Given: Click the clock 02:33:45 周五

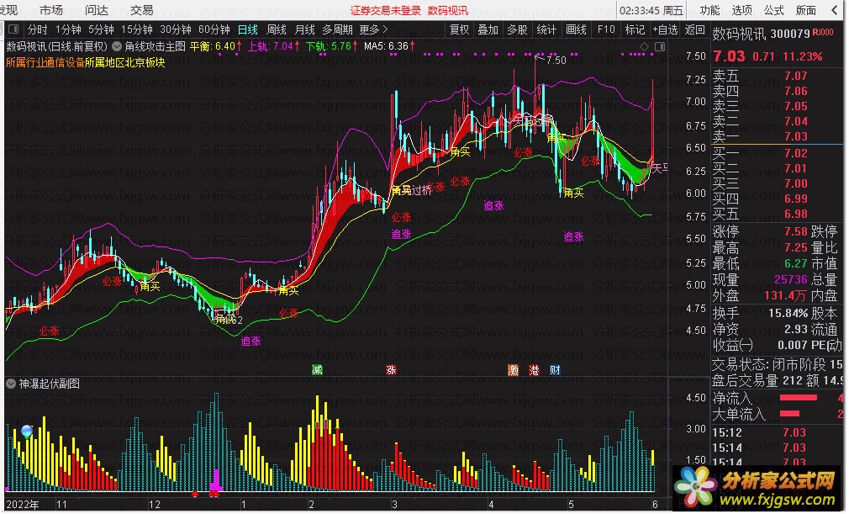Looking at the screenshot, I should [651, 10].
